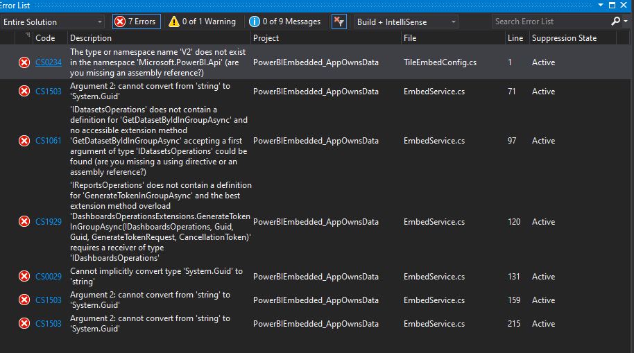Select PowerBIEmbedded_AppOwnsData project on CS1929 row
The image size is (634, 353).
pos(316,222)
